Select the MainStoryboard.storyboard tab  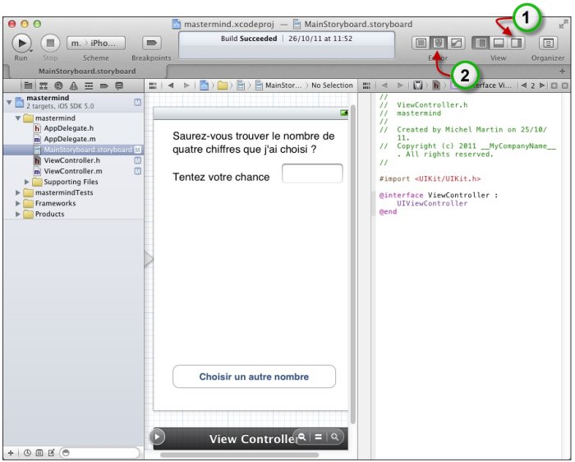click(87, 72)
